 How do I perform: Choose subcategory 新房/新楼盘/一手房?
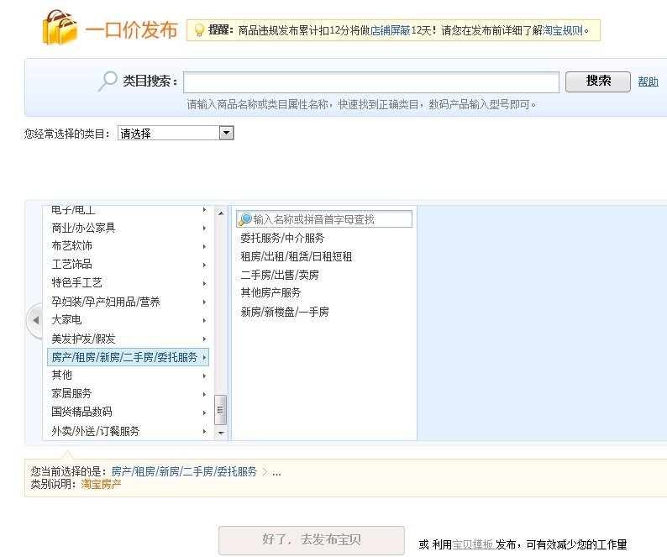tap(285, 312)
